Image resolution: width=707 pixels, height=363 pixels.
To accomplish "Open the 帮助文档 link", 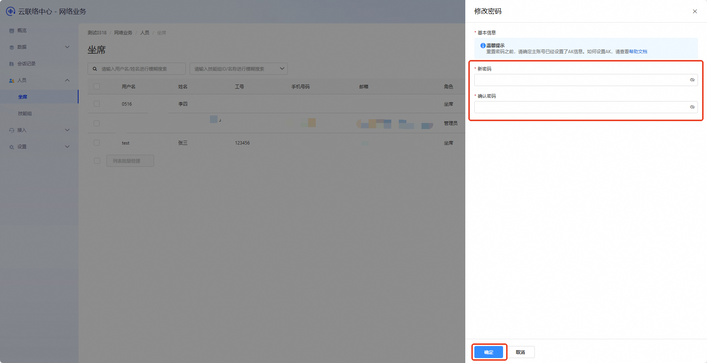I will (638, 52).
